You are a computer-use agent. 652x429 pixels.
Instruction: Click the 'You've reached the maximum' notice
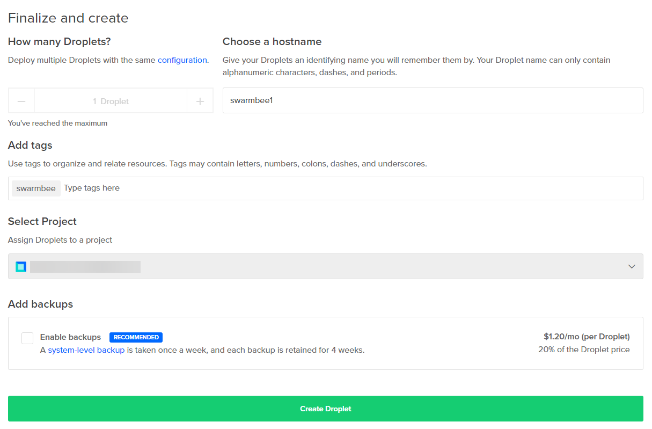point(57,123)
